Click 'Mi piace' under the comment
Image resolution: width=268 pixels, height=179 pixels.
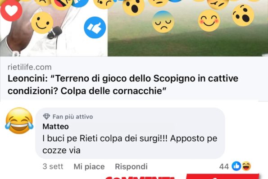[x=89, y=166]
